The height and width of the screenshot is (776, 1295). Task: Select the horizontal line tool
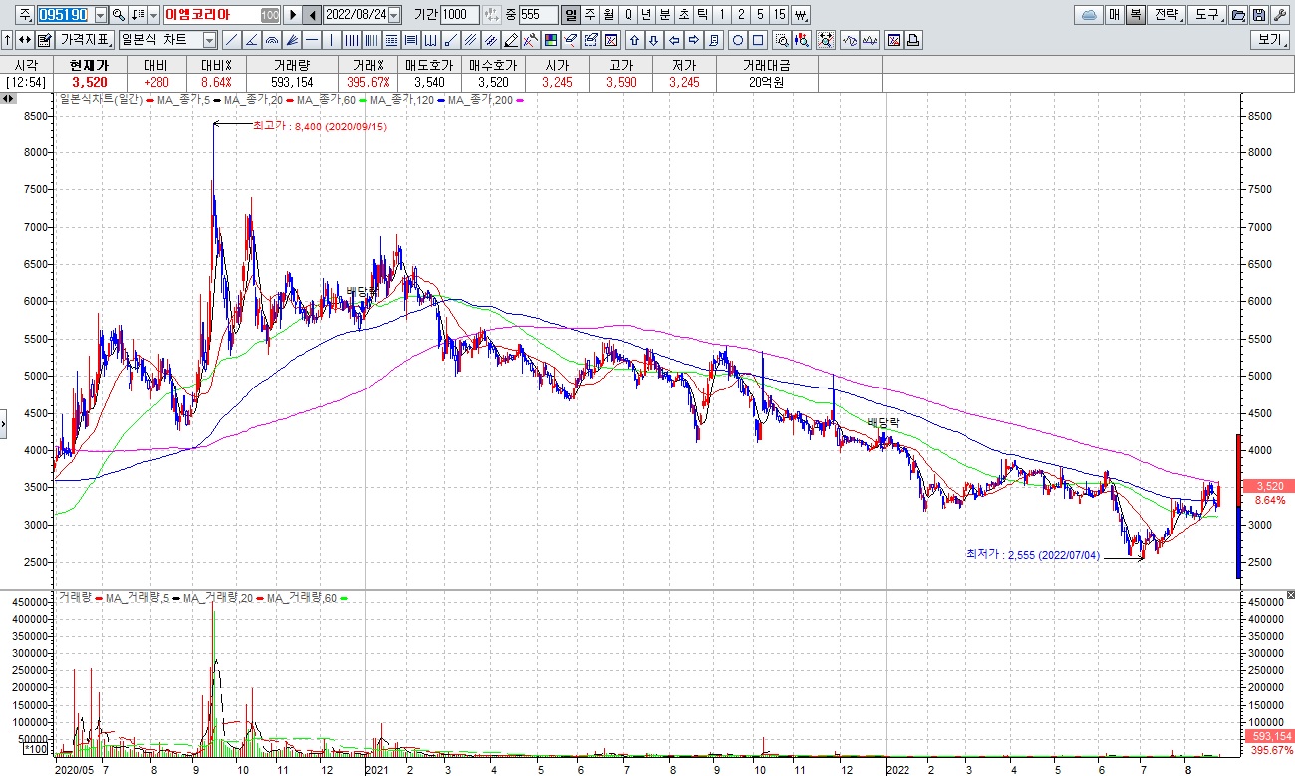[x=312, y=40]
